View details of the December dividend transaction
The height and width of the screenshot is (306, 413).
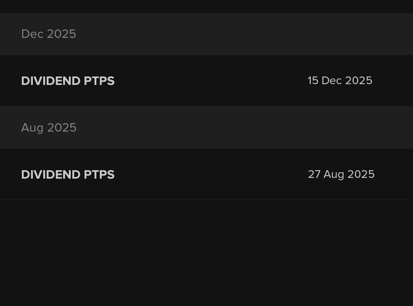[x=206, y=81]
